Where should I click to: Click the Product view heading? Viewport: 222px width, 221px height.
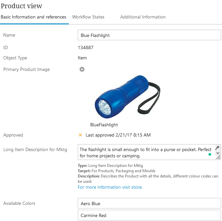click(x=21, y=6)
